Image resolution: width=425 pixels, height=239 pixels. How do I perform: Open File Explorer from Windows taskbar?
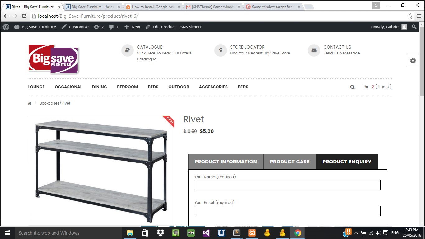click(x=130, y=233)
